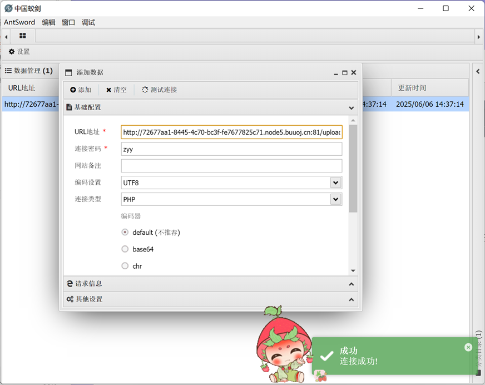Viewport: 485px width, 385px height.
Task: Select the home grid tab icon
Action: click(x=23, y=36)
